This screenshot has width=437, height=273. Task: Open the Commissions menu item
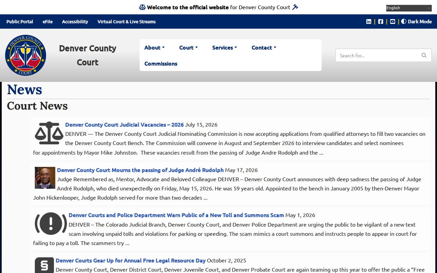coord(161,63)
